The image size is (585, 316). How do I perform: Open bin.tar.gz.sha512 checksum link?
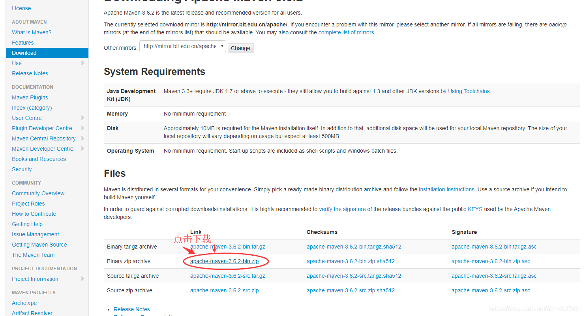354,247
